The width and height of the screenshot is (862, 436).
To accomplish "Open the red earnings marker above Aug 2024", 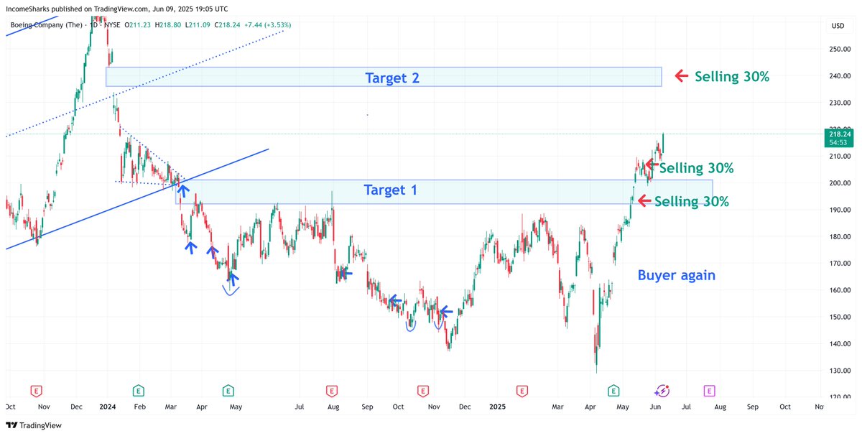I will (332, 391).
